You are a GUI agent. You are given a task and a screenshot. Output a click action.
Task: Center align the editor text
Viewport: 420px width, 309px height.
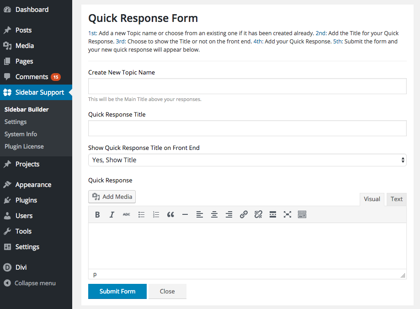[214, 214]
